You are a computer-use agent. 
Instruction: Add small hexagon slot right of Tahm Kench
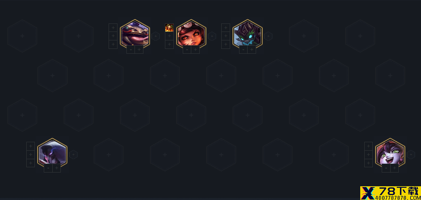(x=156, y=36)
